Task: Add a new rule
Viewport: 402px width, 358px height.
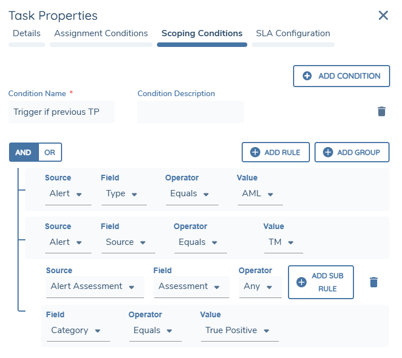Action: point(276,152)
